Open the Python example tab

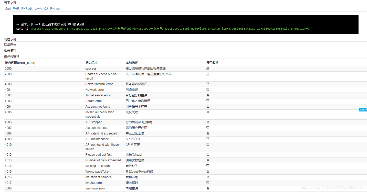pyautogui.click(x=55, y=9)
